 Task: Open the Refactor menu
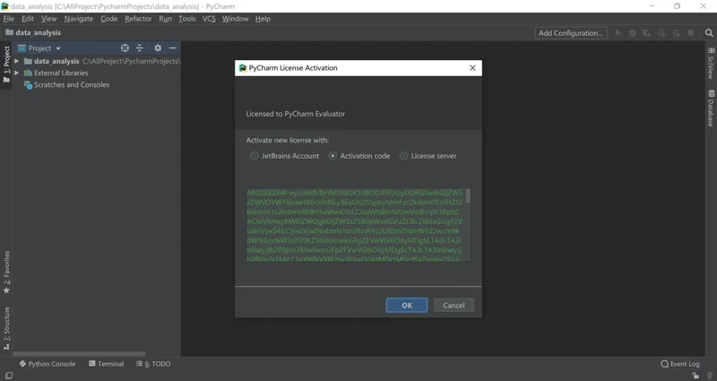point(138,18)
